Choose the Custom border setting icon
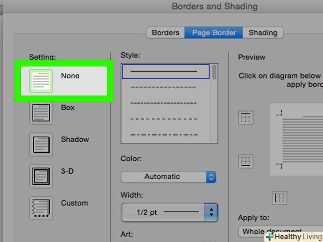 tap(41, 208)
